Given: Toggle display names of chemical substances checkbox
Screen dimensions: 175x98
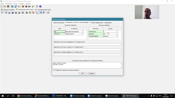Looking at the screenshot, I should [x=53, y=70].
